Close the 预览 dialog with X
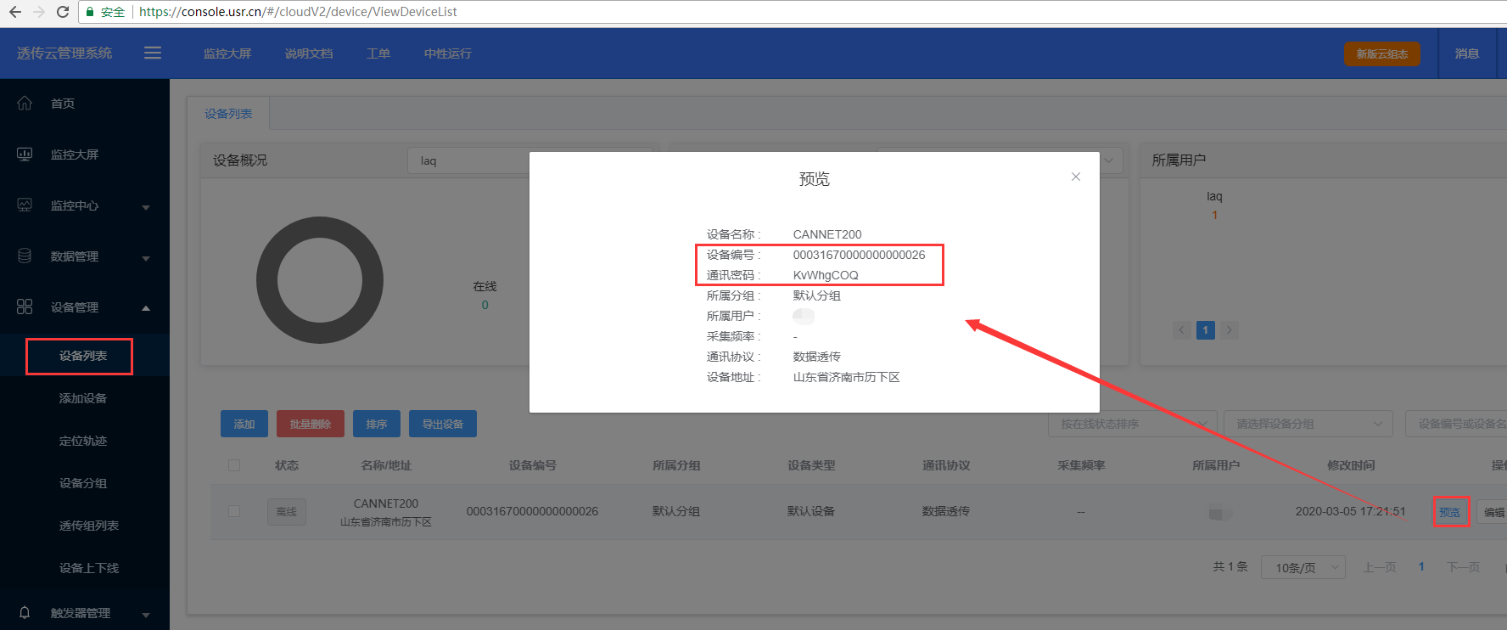 (1075, 177)
